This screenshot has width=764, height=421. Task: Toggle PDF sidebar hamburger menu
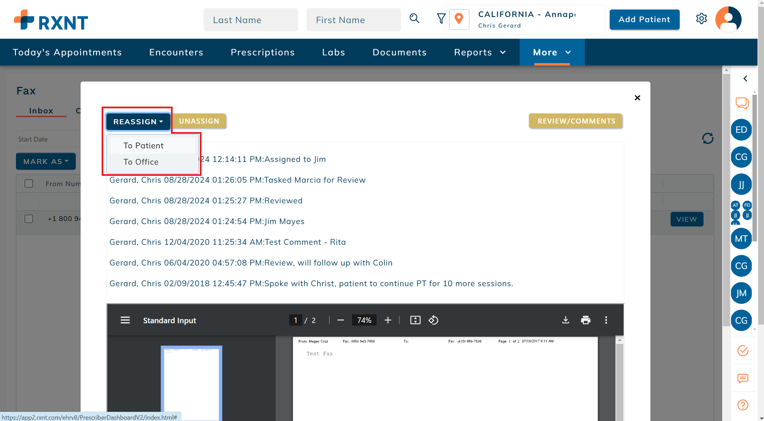click(x=125, y=320)
